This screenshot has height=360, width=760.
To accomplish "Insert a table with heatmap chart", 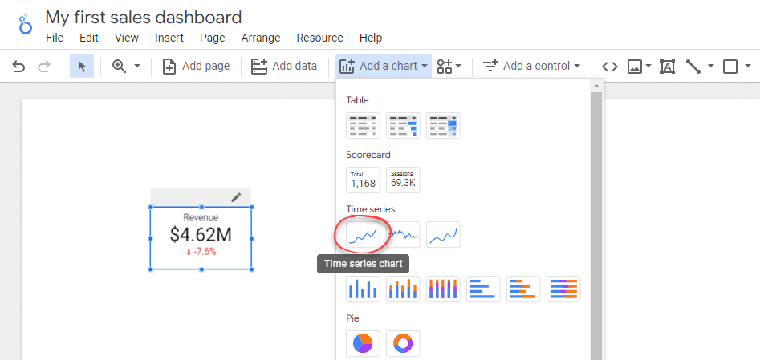I will 444,126.
